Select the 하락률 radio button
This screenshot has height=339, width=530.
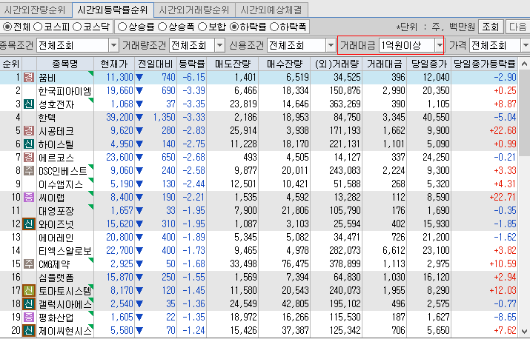coord(234,27)
